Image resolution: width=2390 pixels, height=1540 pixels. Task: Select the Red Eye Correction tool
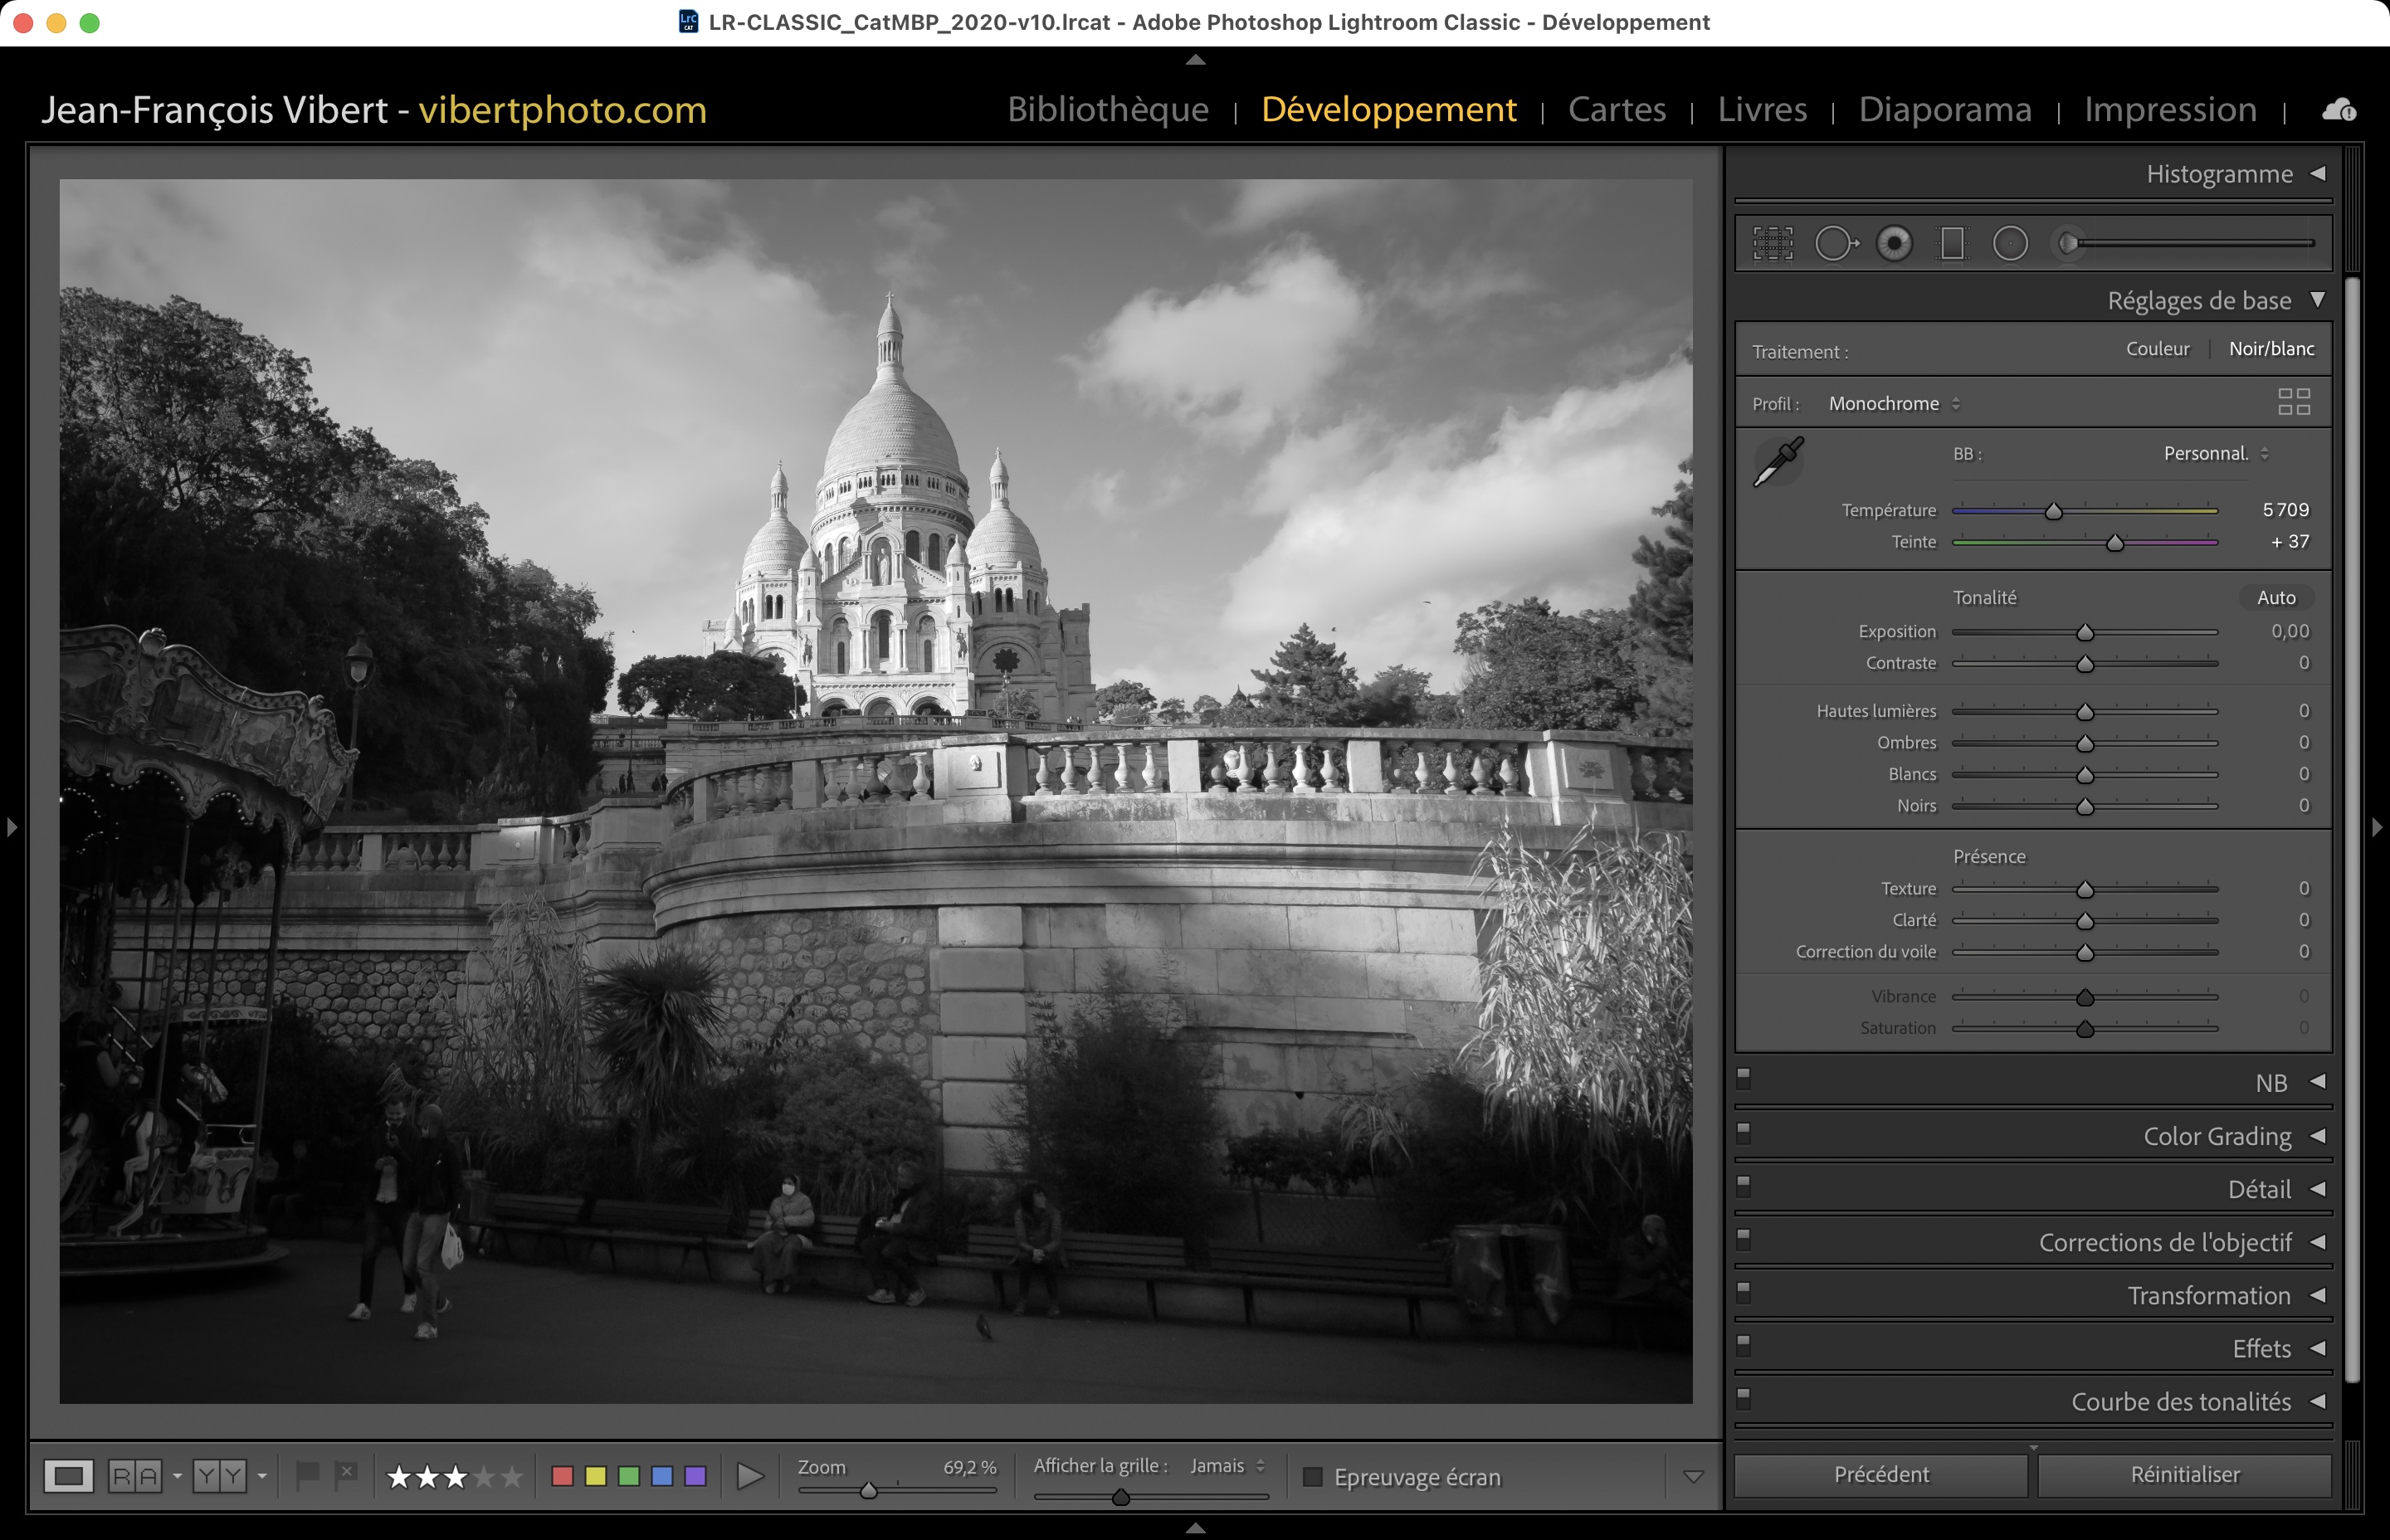coord(1894,243)
